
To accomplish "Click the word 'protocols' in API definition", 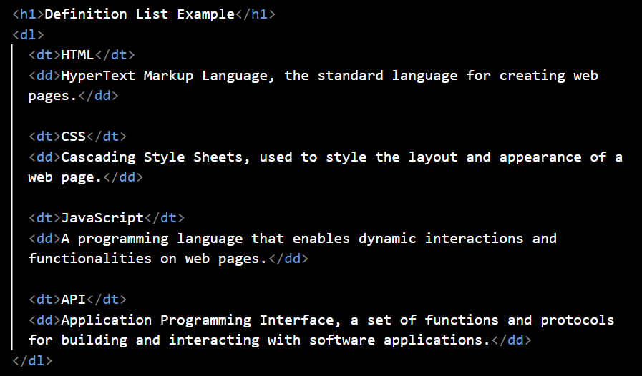I will click(578, 320).
